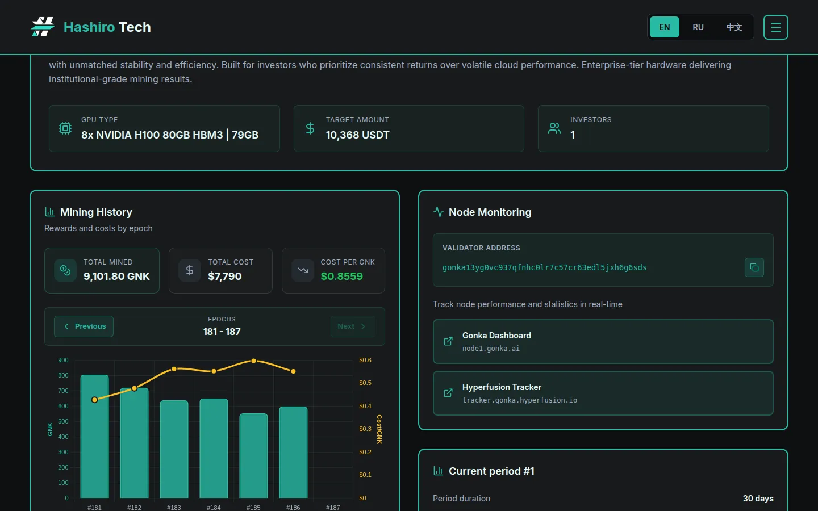Switch language to EN
The height and width of the screenshot is (511, 818).
(x=665, y=27)
